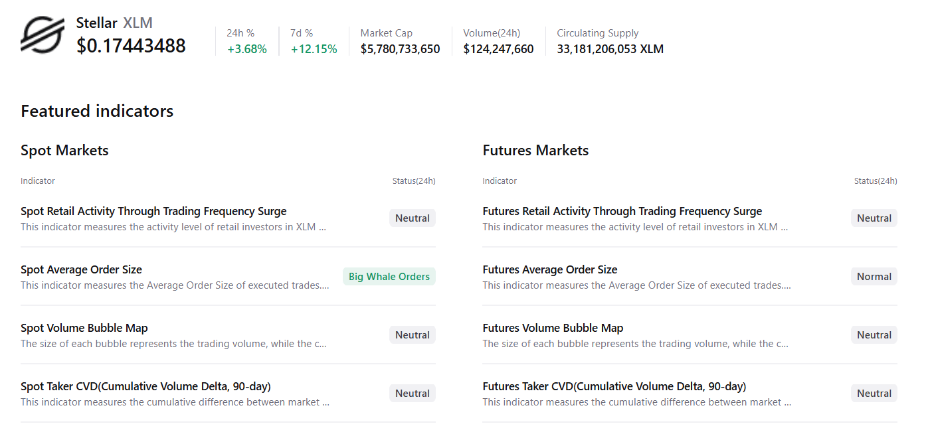This screenshot has height=440, width=928.
Task: Click Neutral badge beside Spot Retail Activity
Action: [412, 218]
